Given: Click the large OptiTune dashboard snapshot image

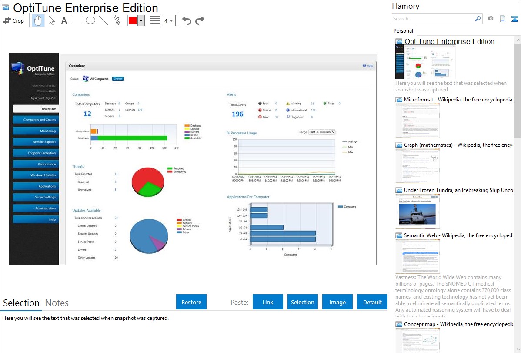Looking at the screenshot, I should pos(193,159).
